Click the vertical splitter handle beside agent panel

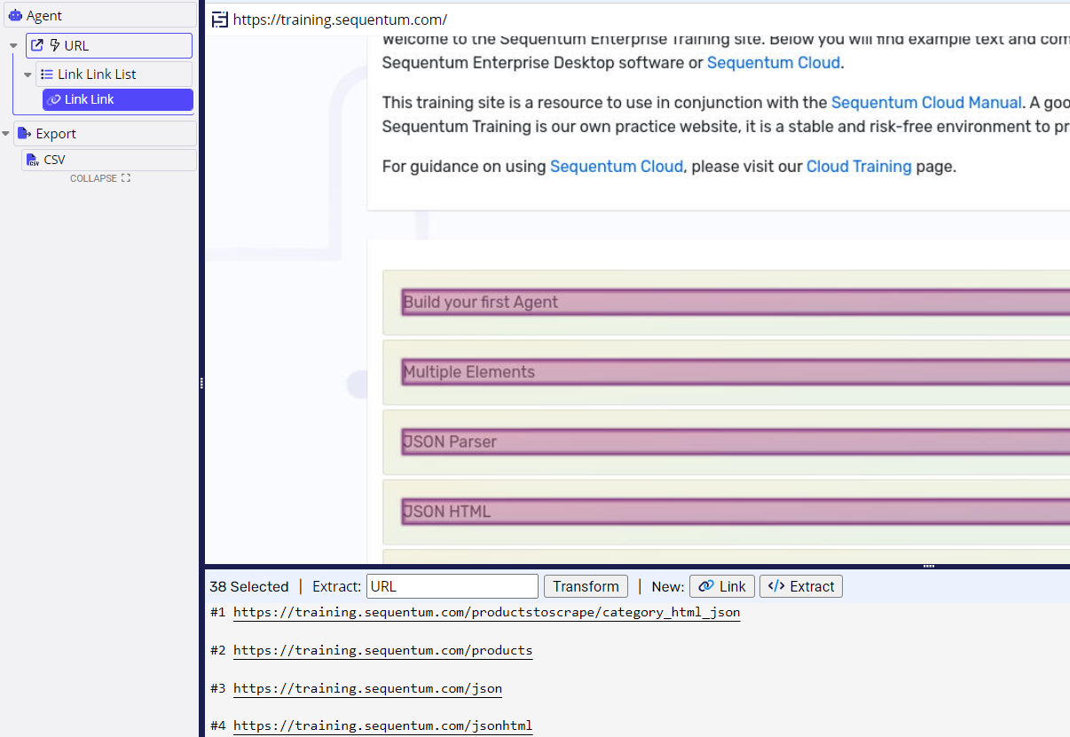click(x=201, y=383)
